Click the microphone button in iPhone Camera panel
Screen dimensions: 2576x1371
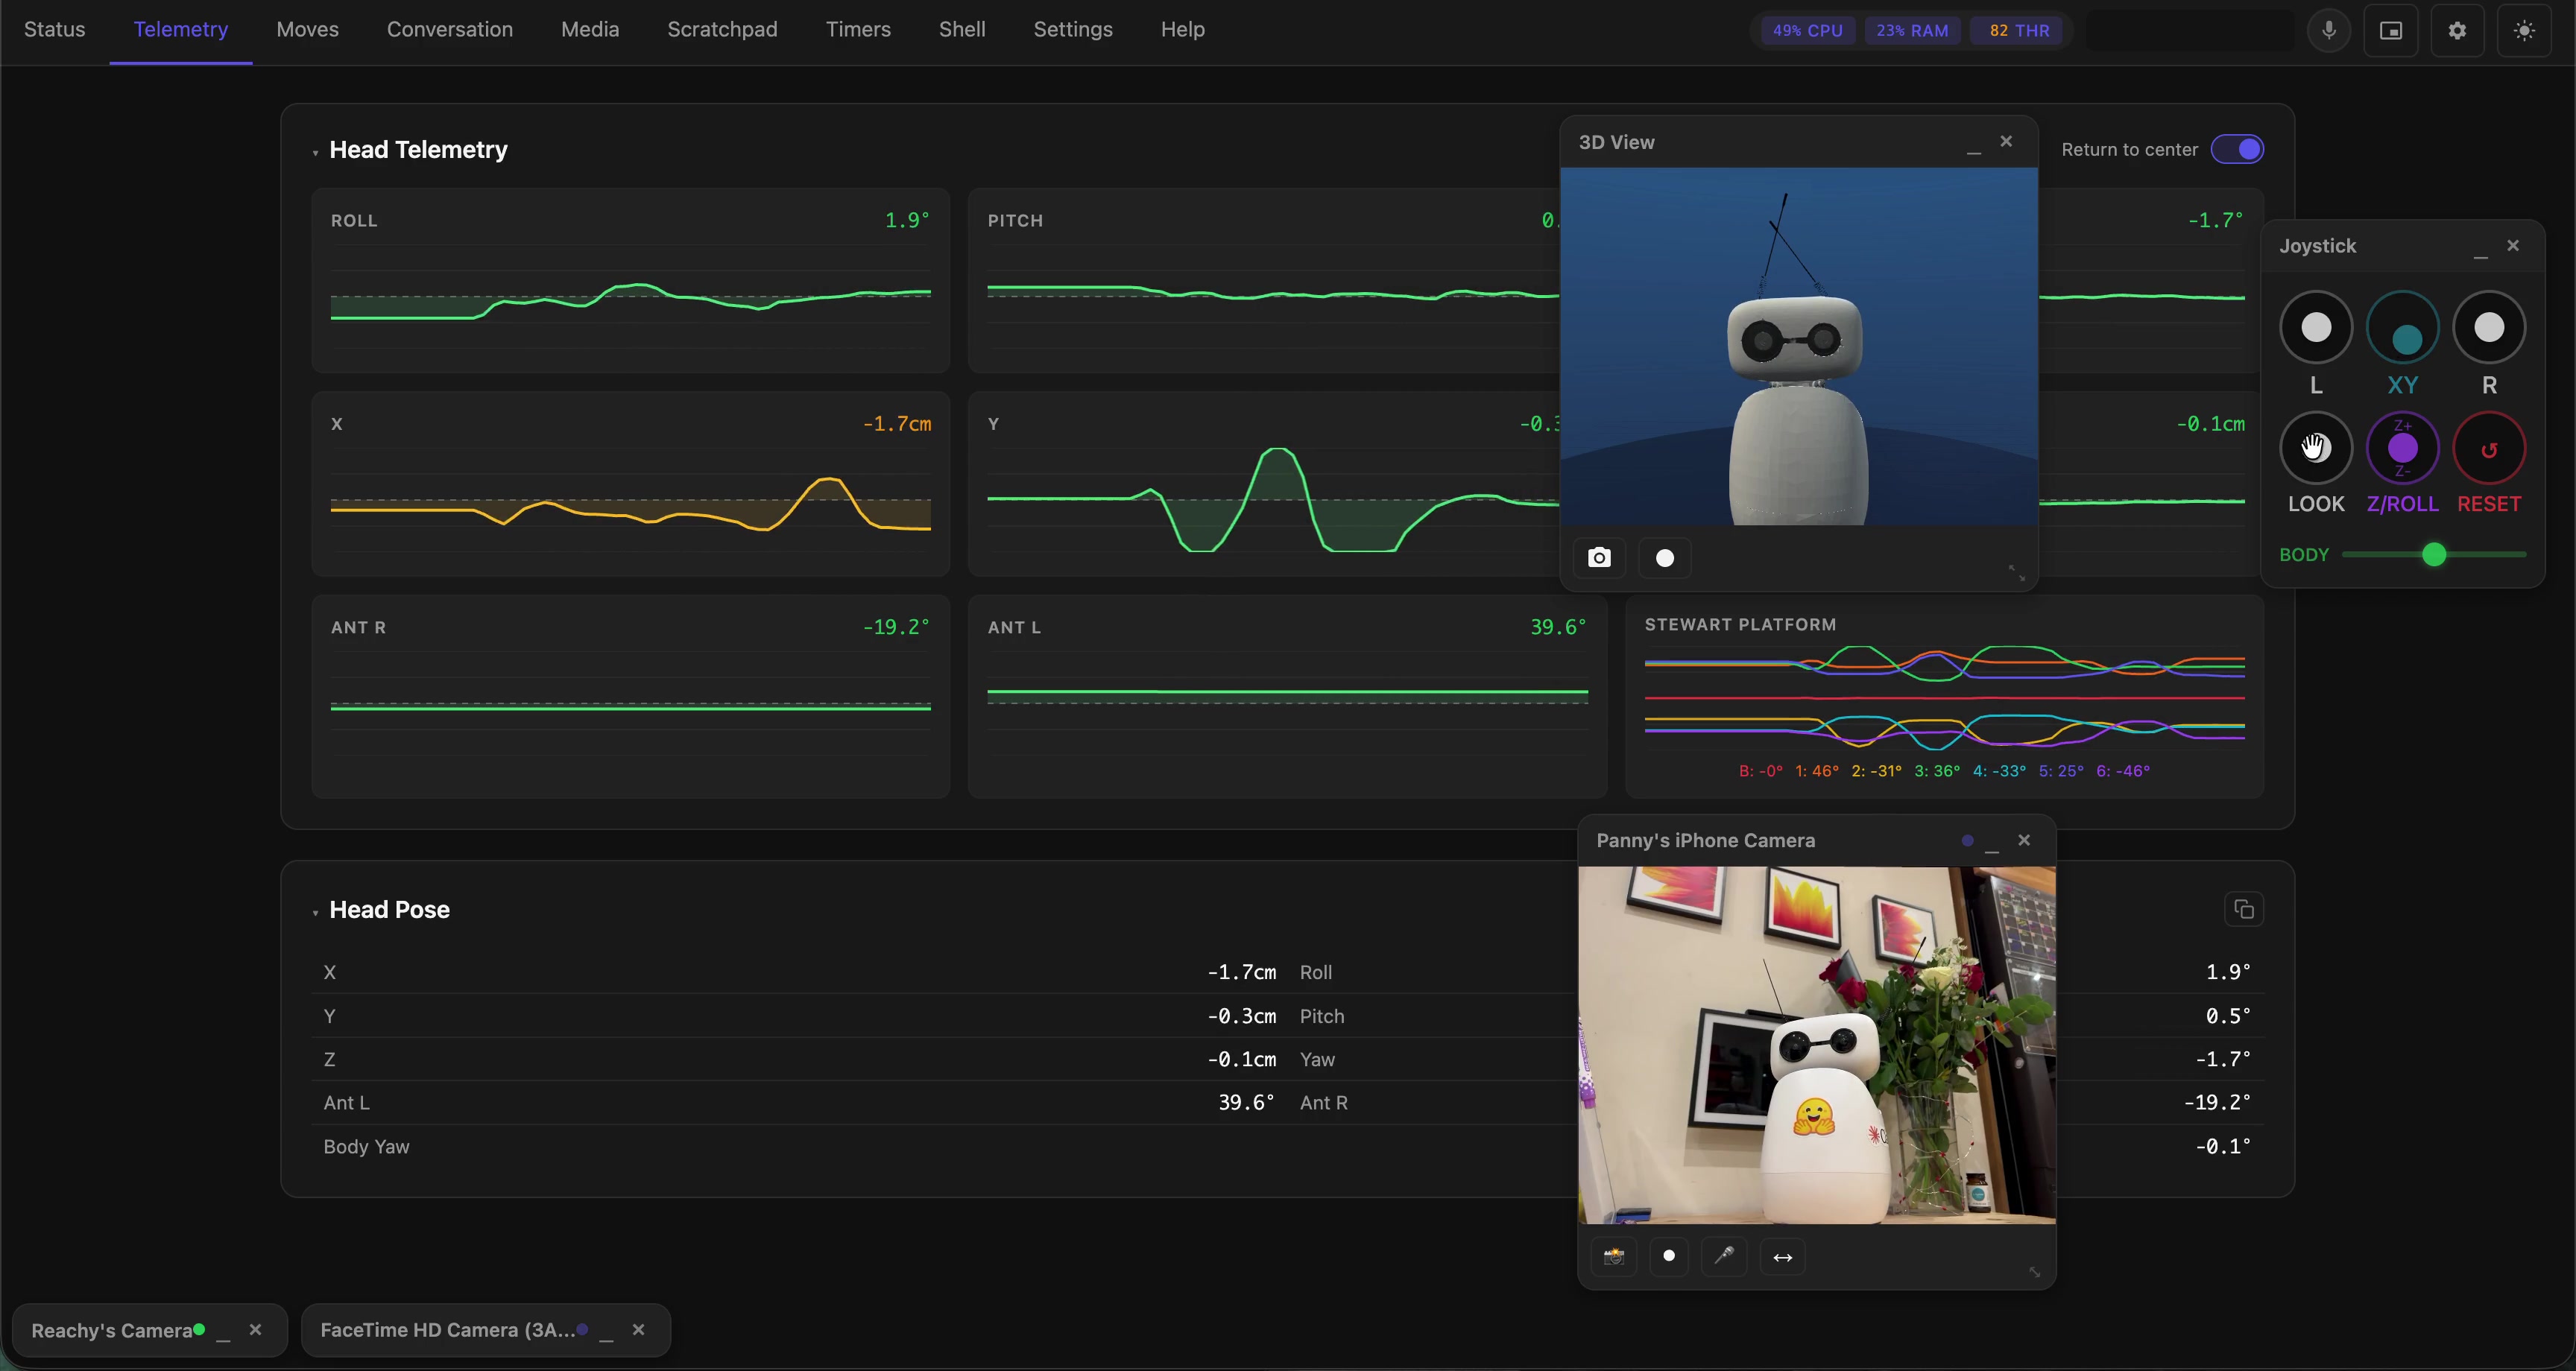[x=1724, y=1256]
